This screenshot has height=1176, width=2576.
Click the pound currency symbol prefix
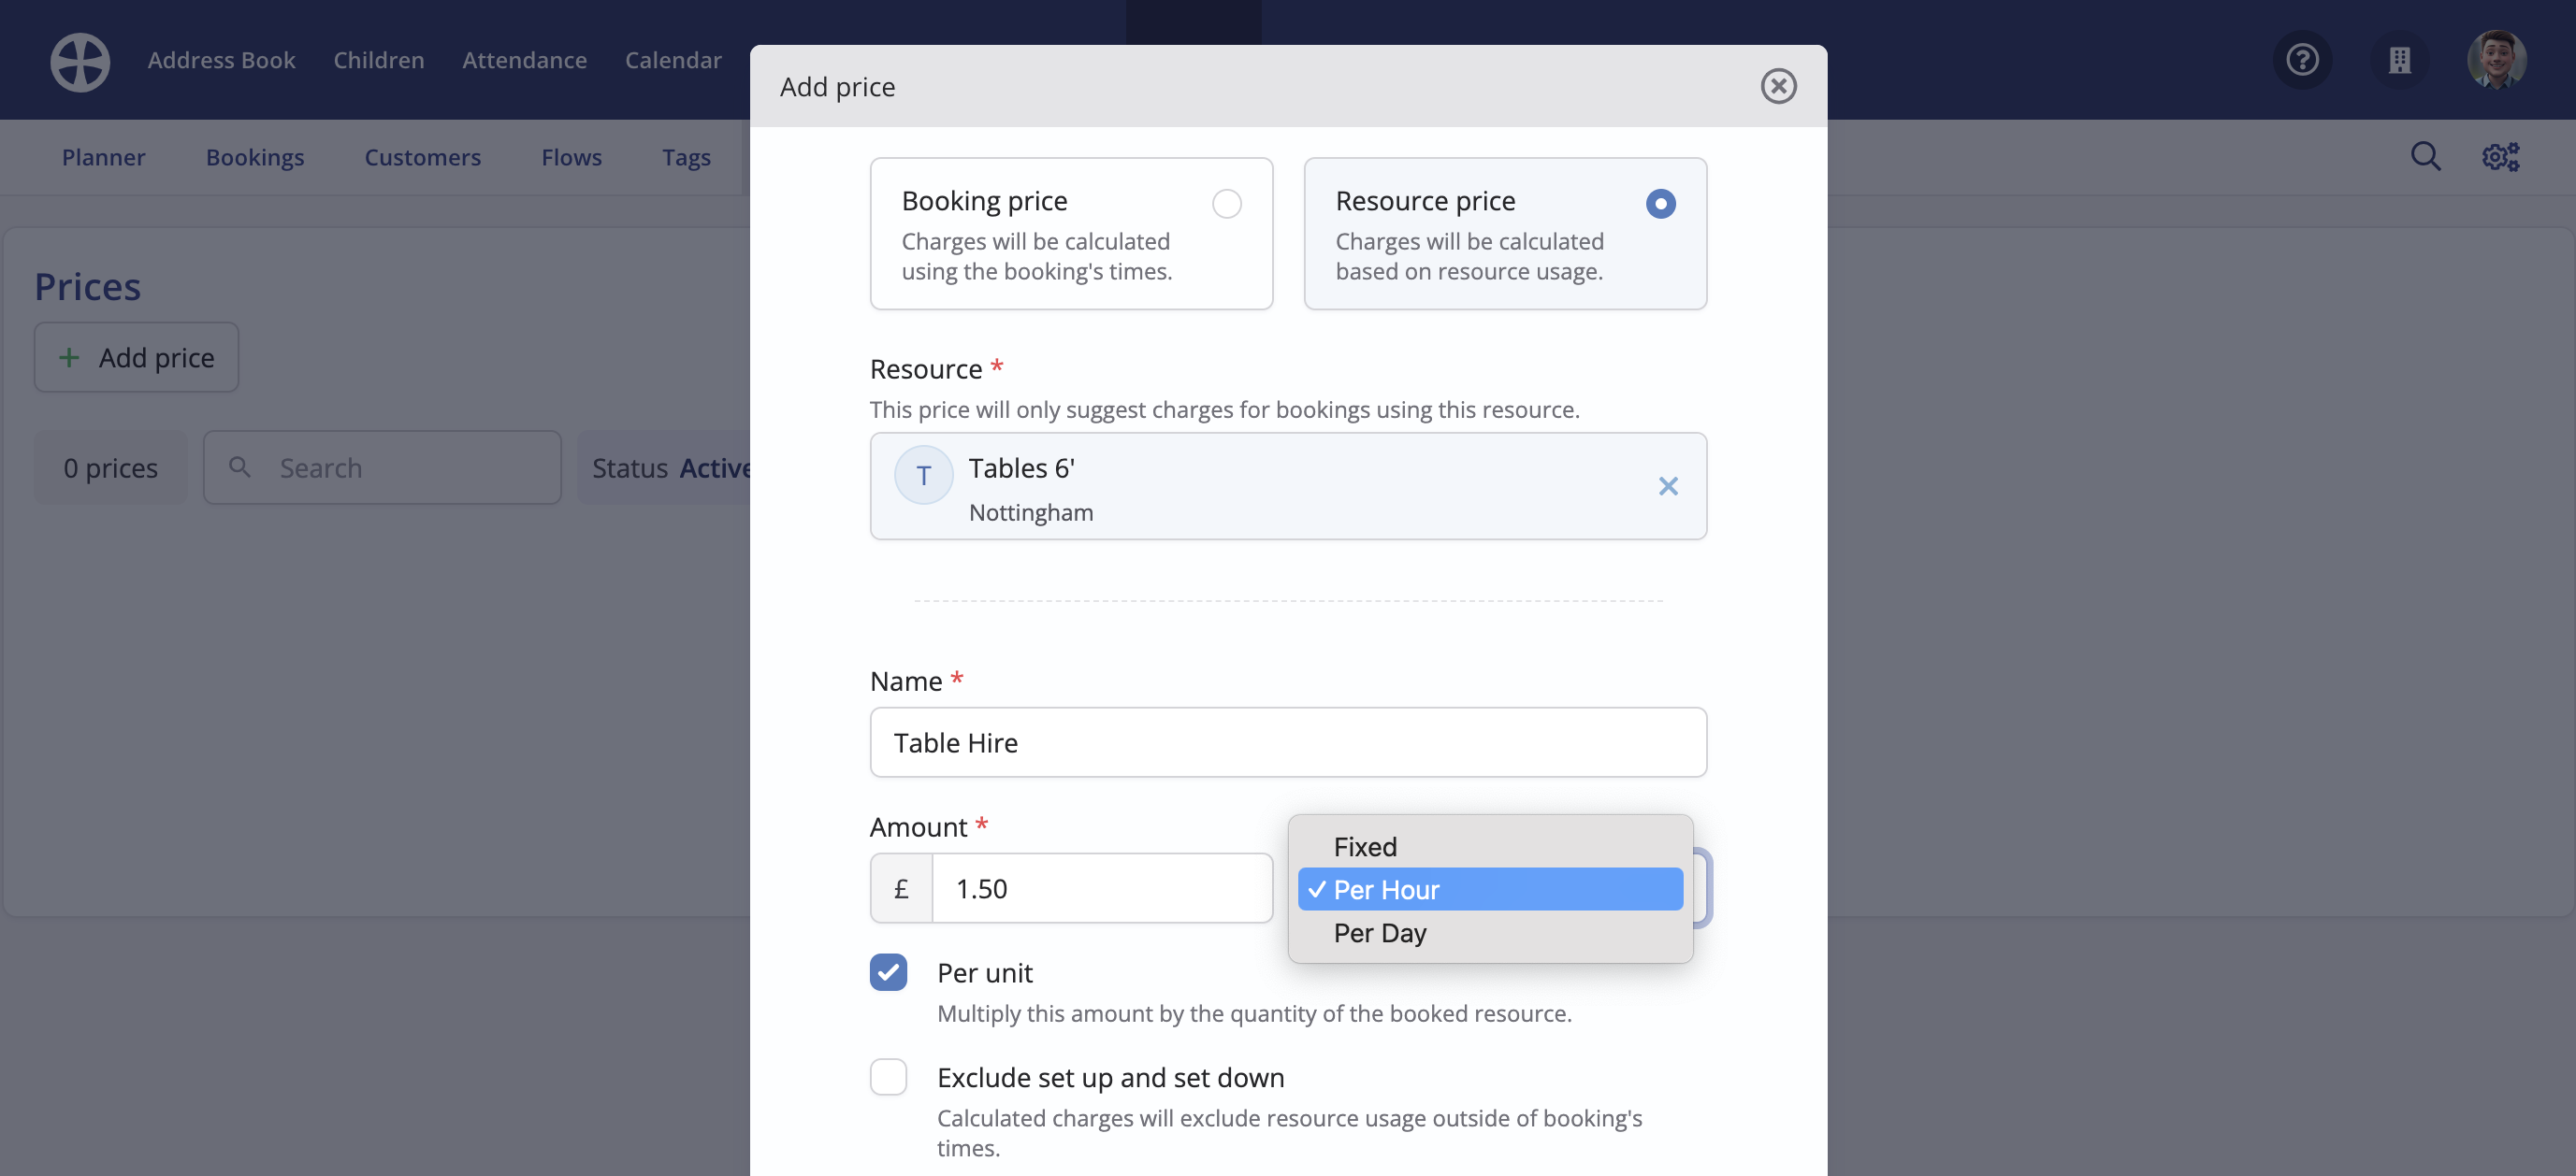pyautogui.click(x=901, y=887)
